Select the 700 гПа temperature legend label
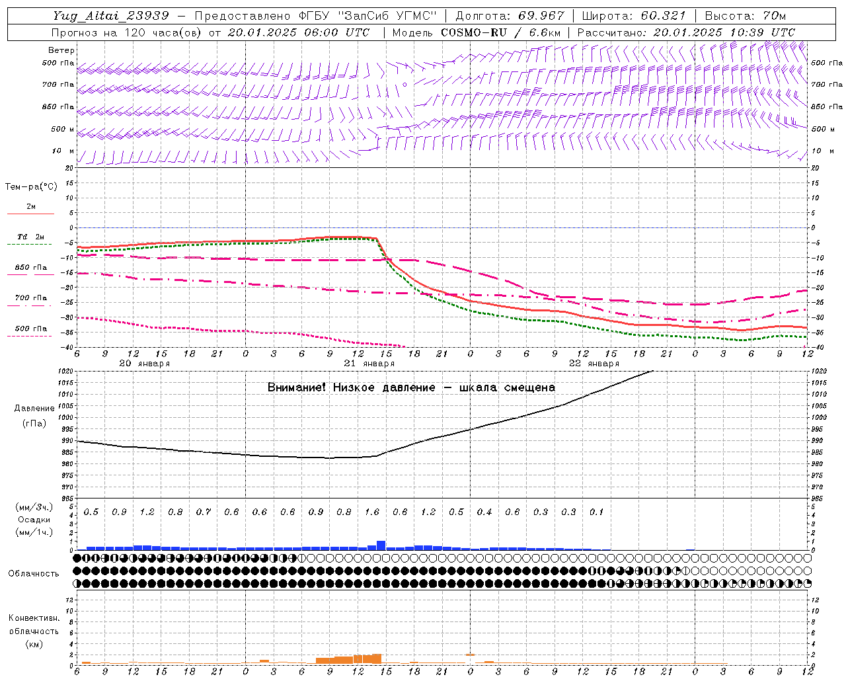The width and height of the screenshot is (846, 677). click(31, 298)
